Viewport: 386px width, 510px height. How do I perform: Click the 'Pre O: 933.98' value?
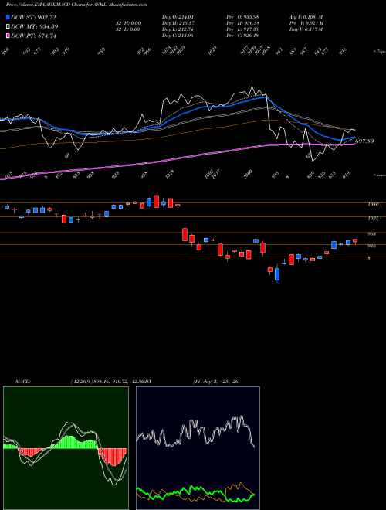(242, 17)
